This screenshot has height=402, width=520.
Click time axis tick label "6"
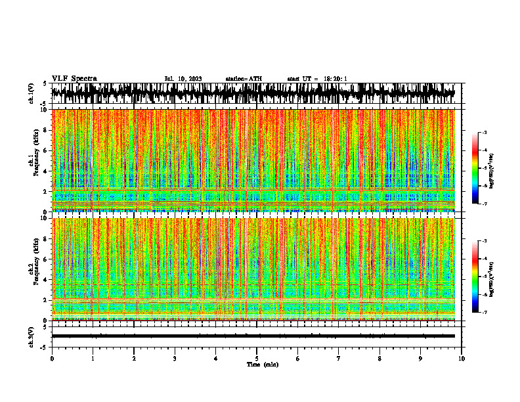click(297, 359)
